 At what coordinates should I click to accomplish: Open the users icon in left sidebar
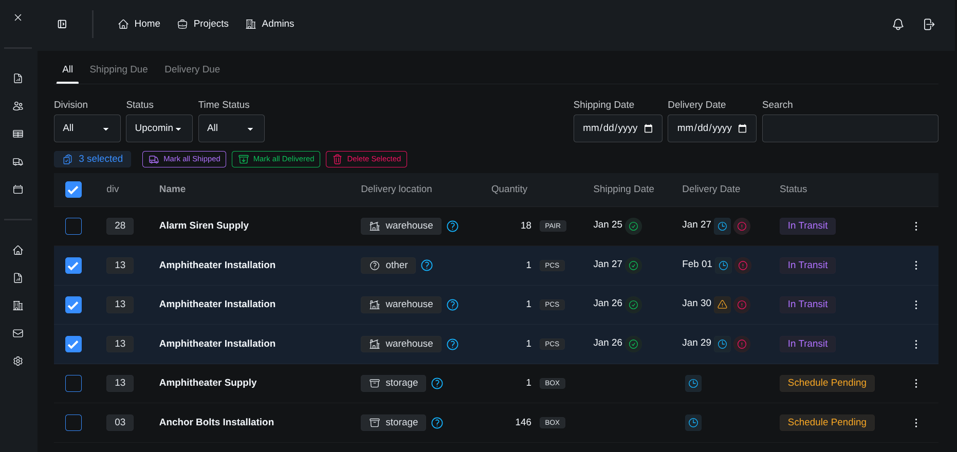[x=18, y=106]
